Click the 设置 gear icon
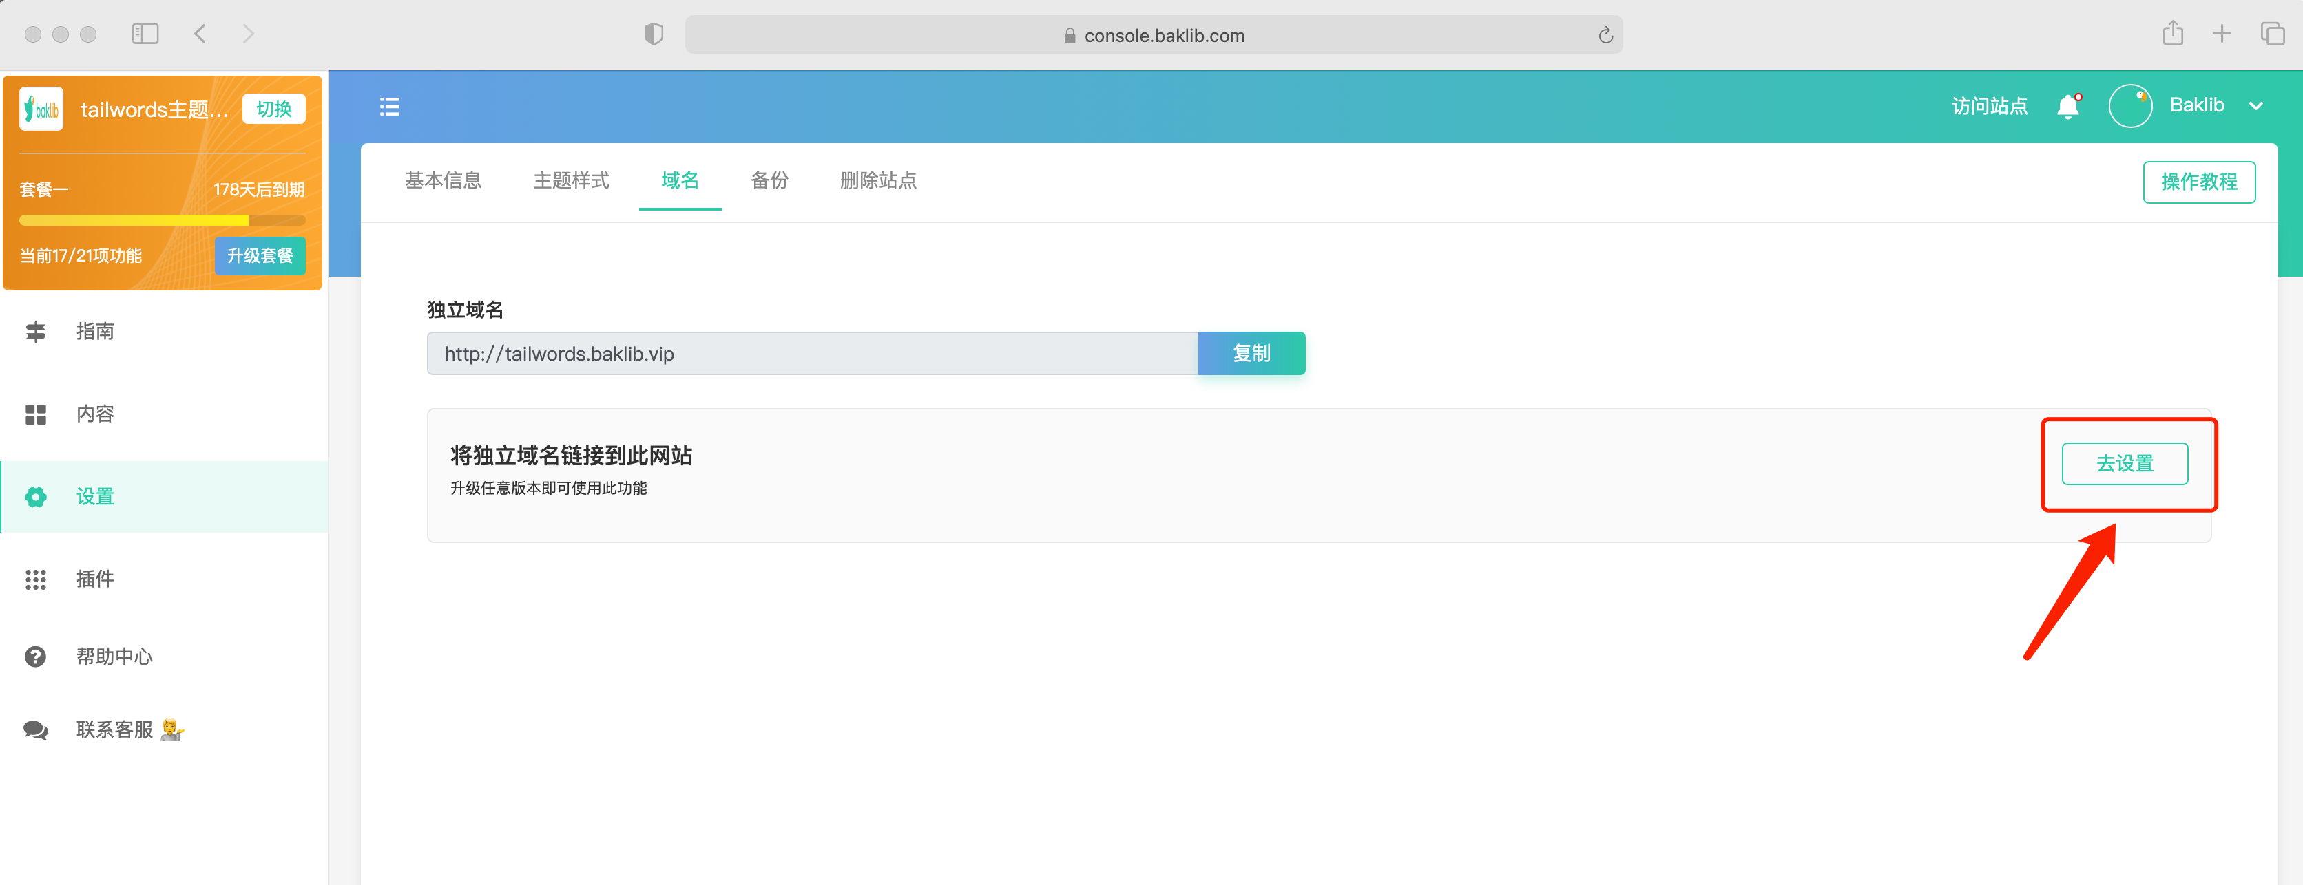 [x=36, y=498]
